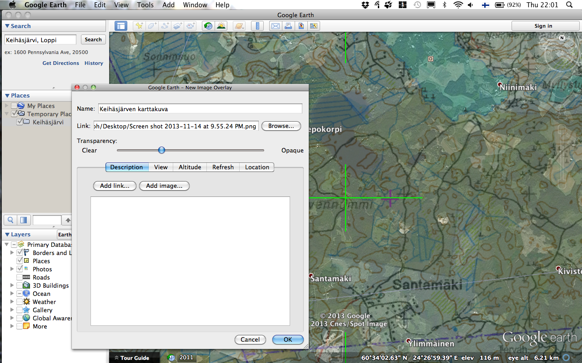Switch to the View tab
This screenshot has height=363, width=582.
point(161,167)
